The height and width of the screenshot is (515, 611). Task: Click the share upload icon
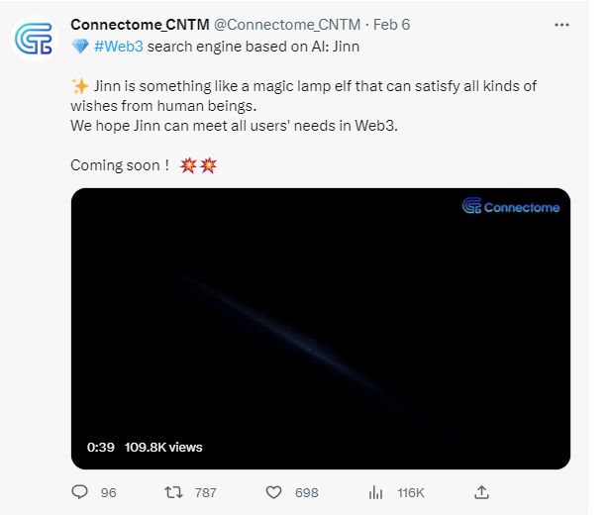(481, 492)
